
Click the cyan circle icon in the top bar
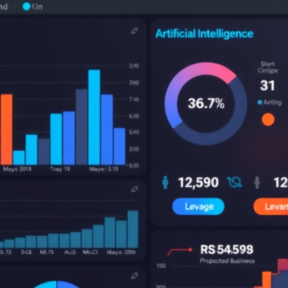(x=26, y=7)
